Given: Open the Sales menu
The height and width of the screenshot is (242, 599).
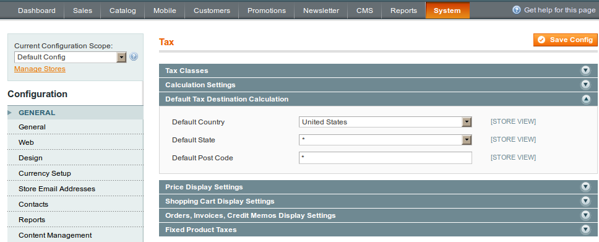Looking at the screenshot, I should [82, 11].
